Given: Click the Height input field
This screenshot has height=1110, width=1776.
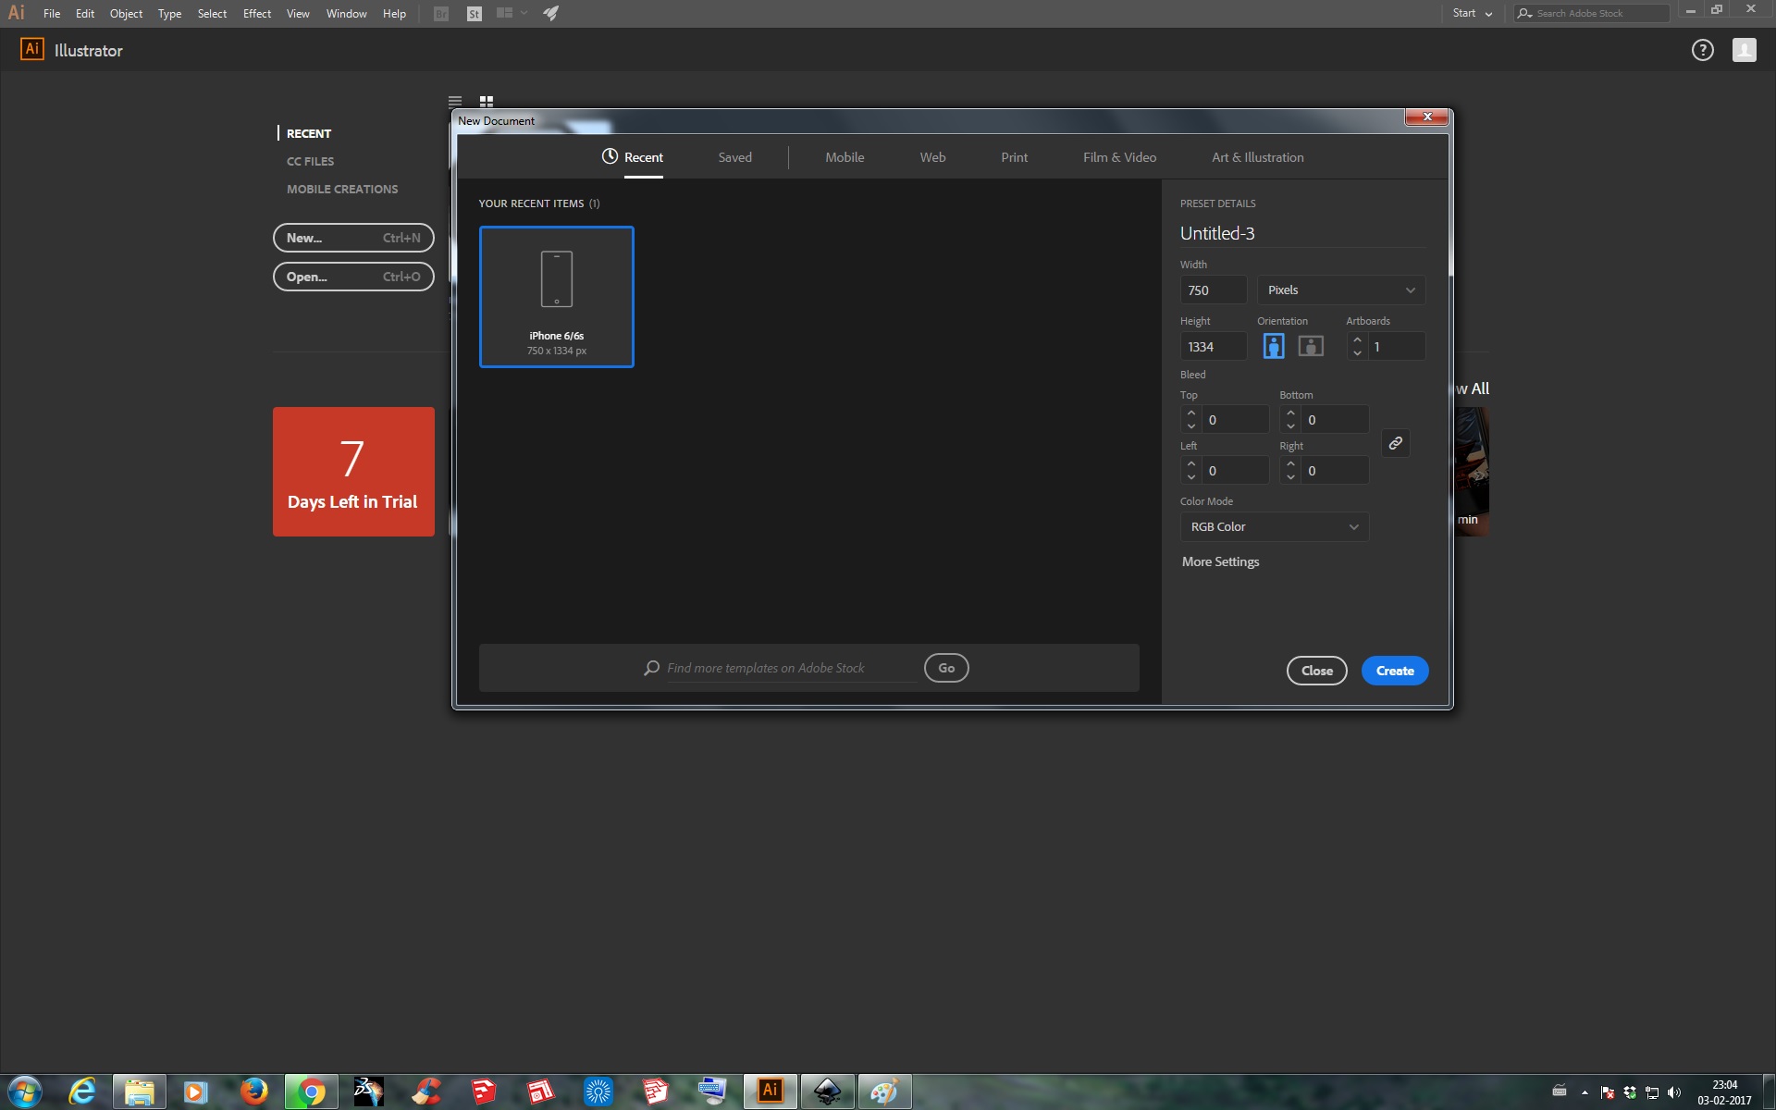Looking at the screenshot, I should pos(1213,347).
